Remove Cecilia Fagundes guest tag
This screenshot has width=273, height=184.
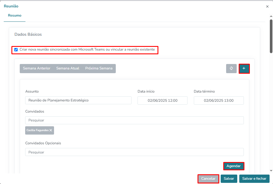51,130
